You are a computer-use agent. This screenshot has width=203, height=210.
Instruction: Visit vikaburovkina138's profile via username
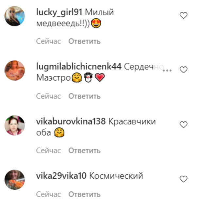click(71, 121)
